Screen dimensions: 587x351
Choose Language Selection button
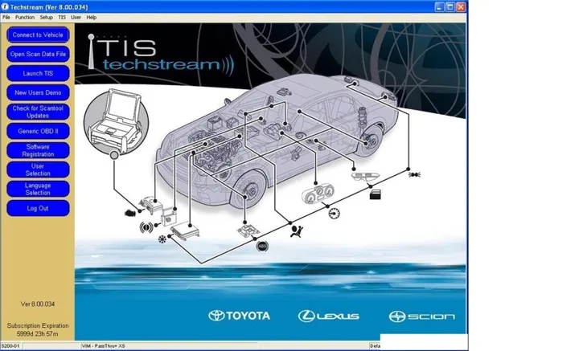pyautogui.click(x=38, y=189)
